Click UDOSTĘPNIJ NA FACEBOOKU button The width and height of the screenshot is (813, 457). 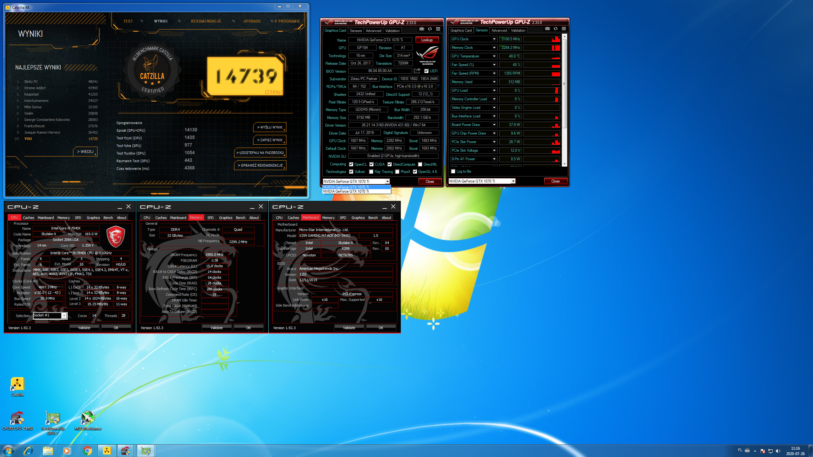pos(260,153)
